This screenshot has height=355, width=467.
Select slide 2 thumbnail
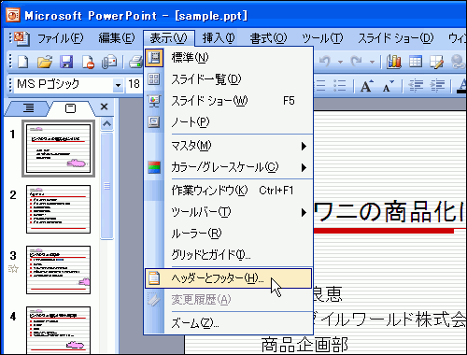click(x=58, y=209)
